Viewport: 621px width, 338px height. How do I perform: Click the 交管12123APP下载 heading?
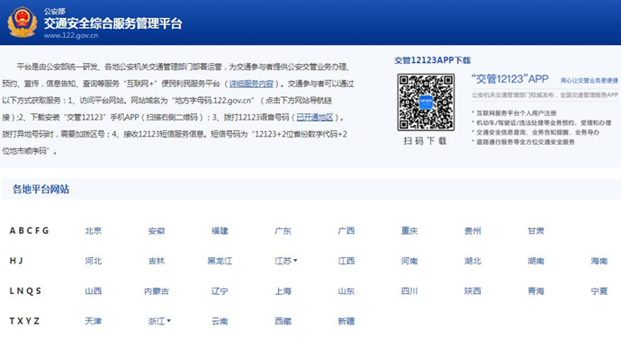point(433,60)
